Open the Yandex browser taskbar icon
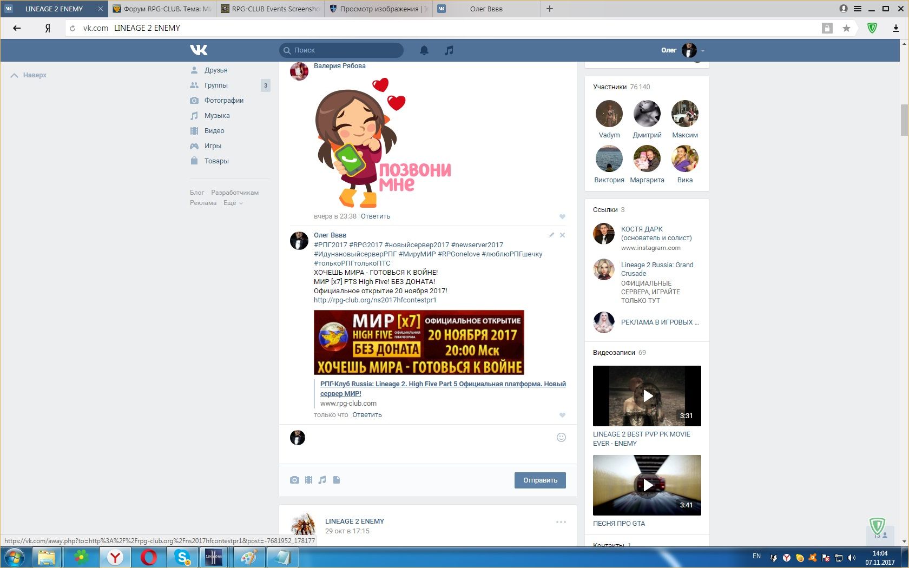Viewport: 909px width, 568px height. click(115, 557)
